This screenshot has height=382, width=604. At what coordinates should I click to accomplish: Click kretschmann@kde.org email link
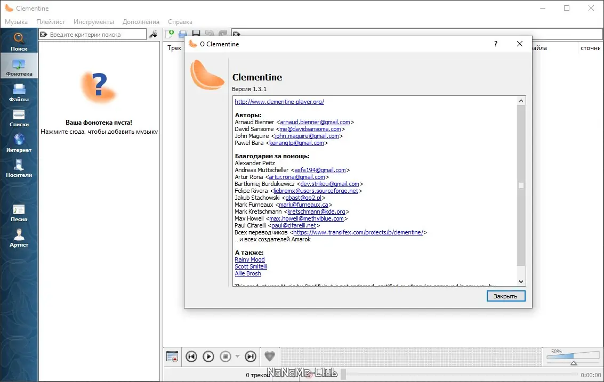tap(316, 212)
